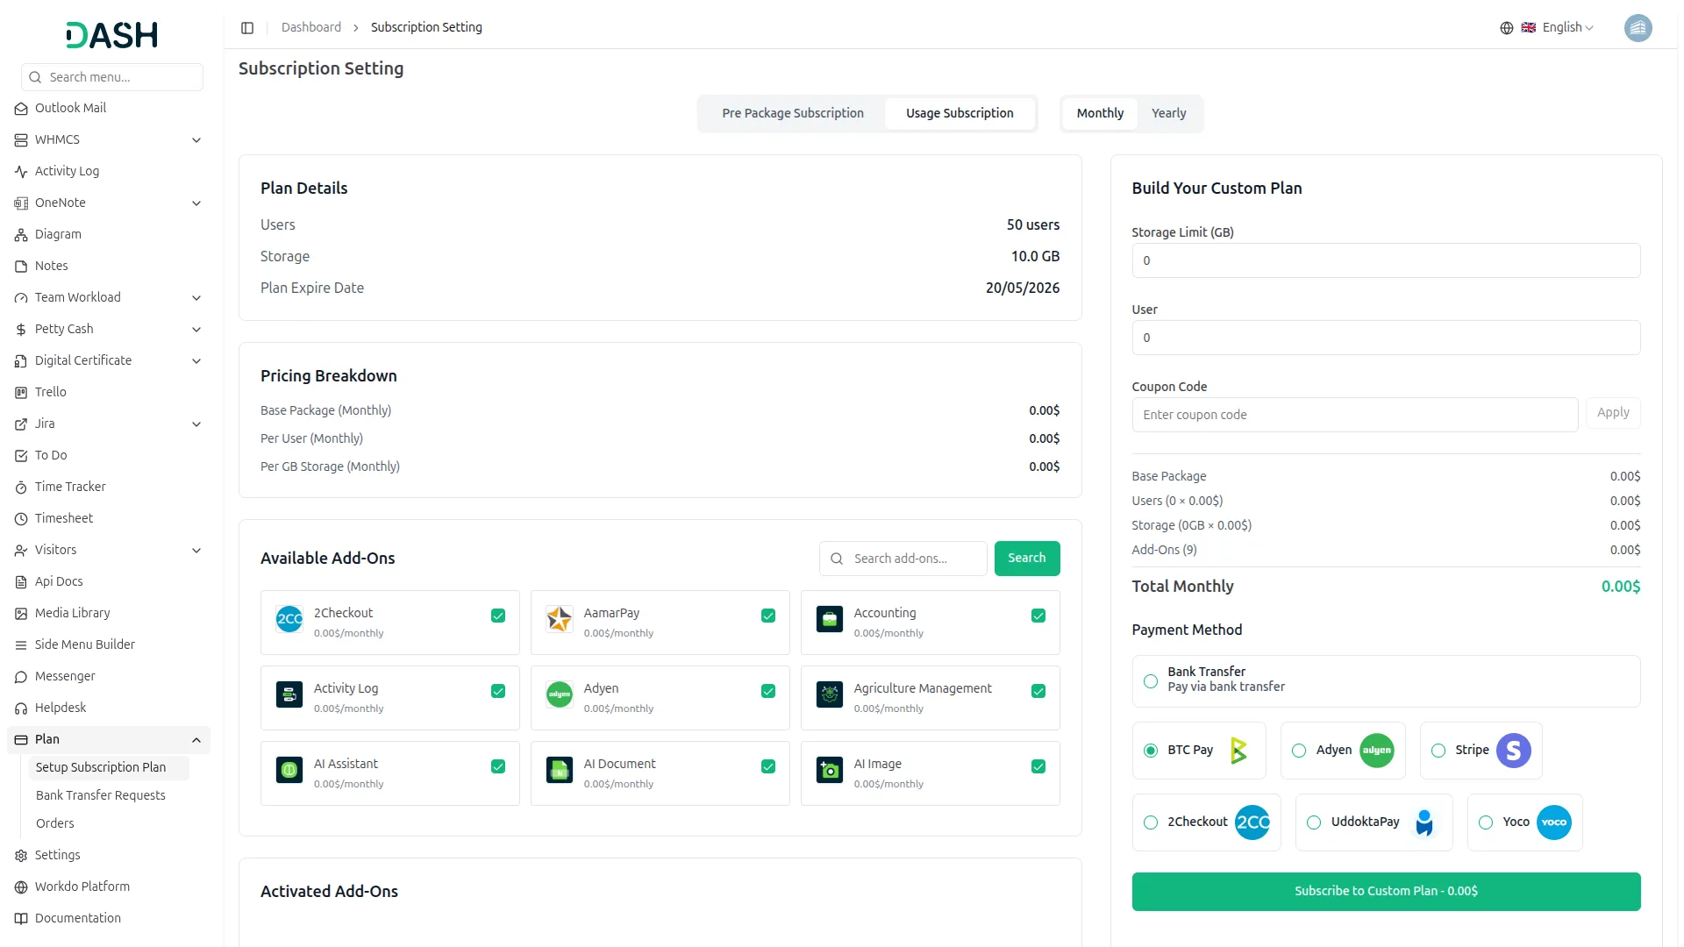The height and width of the screenshot is (947, 1684).
Task: Open the user avatar menu
Action: 1638,28
